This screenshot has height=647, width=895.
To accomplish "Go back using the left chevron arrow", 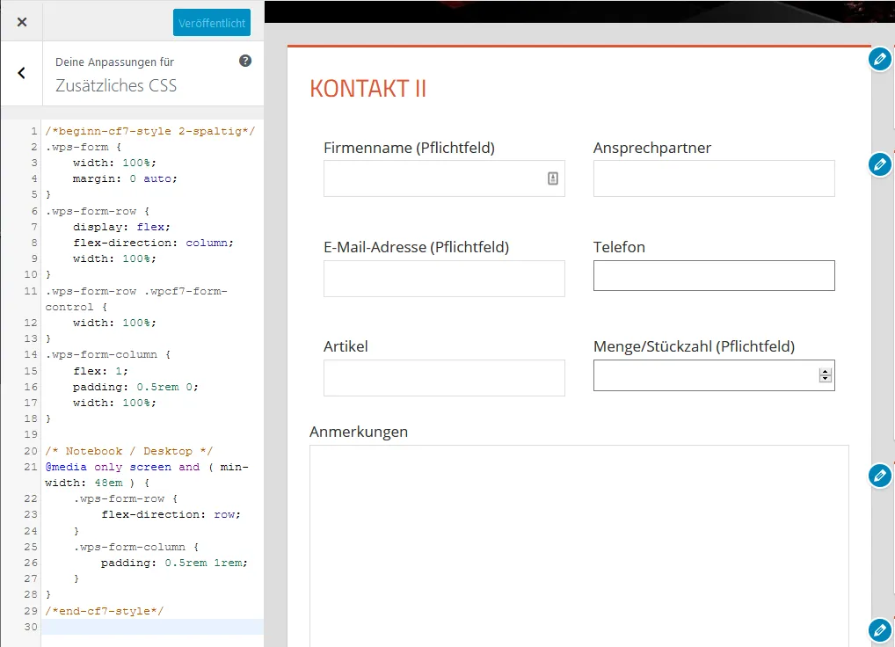I will point(22,73).
